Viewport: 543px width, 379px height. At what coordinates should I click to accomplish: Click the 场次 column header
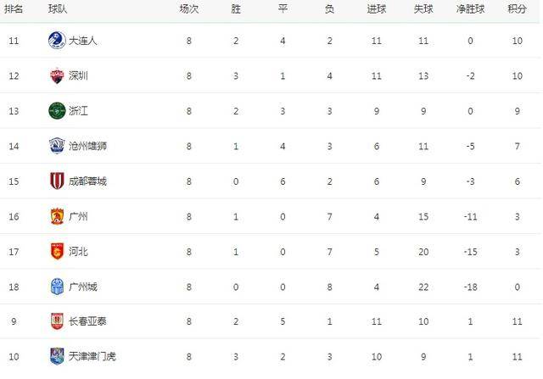[x=188, y=9]
